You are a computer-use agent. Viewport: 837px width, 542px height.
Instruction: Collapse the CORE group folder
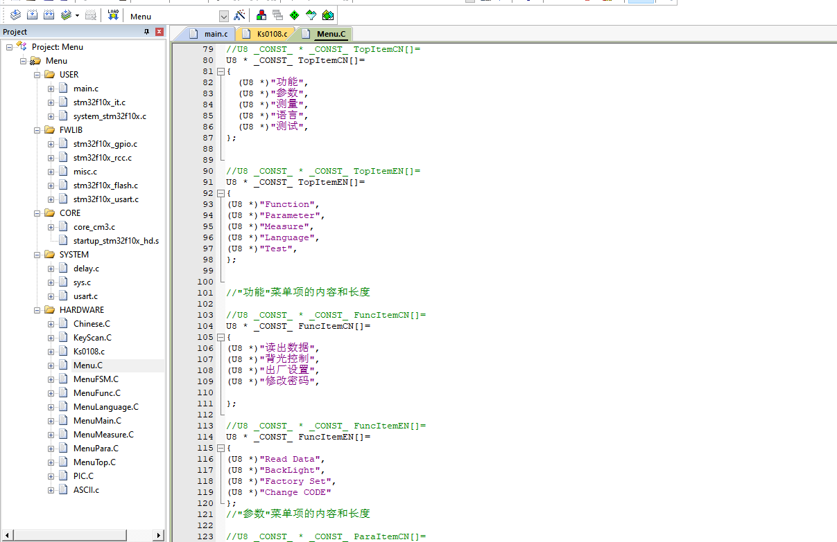37,213
